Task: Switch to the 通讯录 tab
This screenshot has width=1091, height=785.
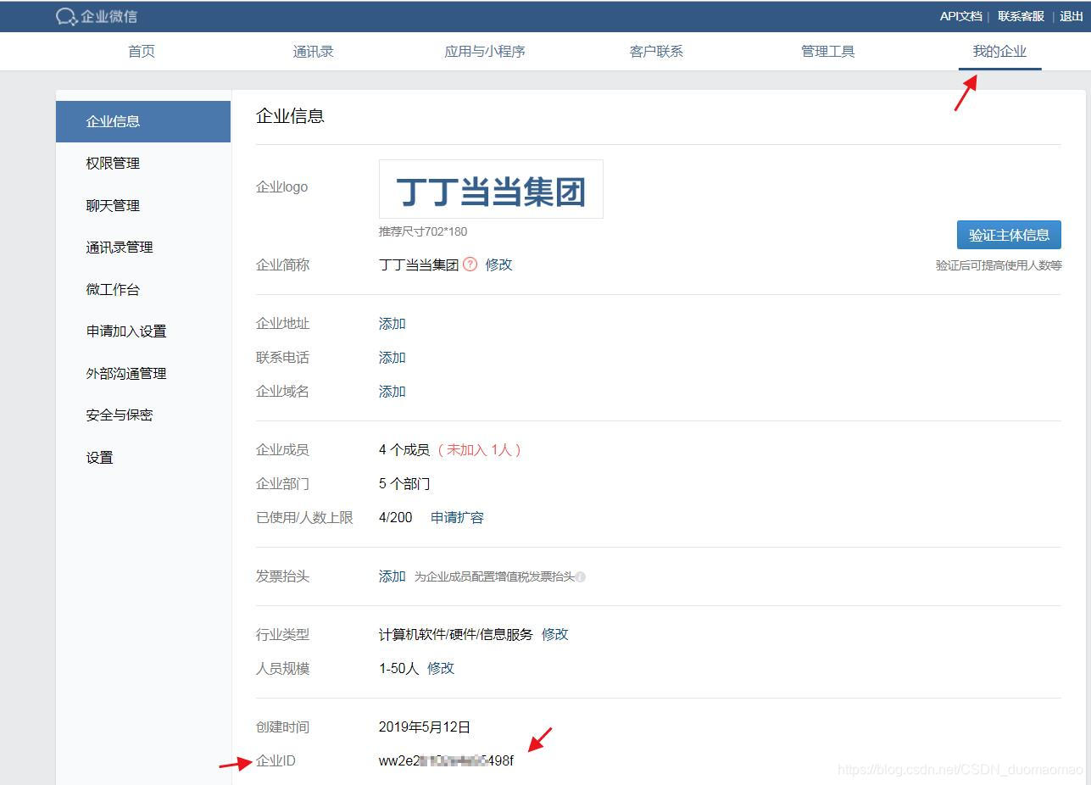Action: coord(314,52)
